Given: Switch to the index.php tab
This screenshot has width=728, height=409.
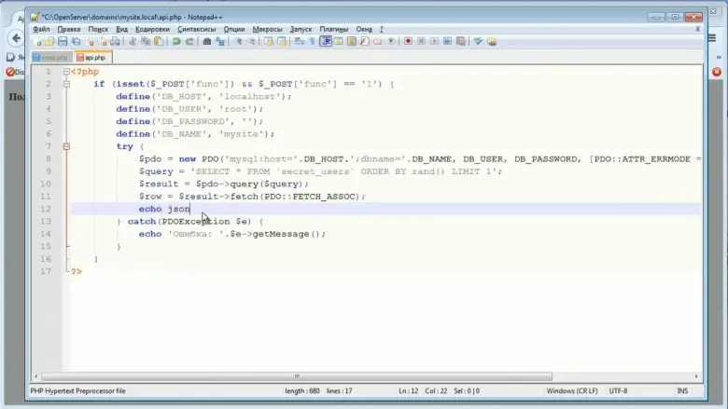Looking at the screenshot, I should click(52, 58).
